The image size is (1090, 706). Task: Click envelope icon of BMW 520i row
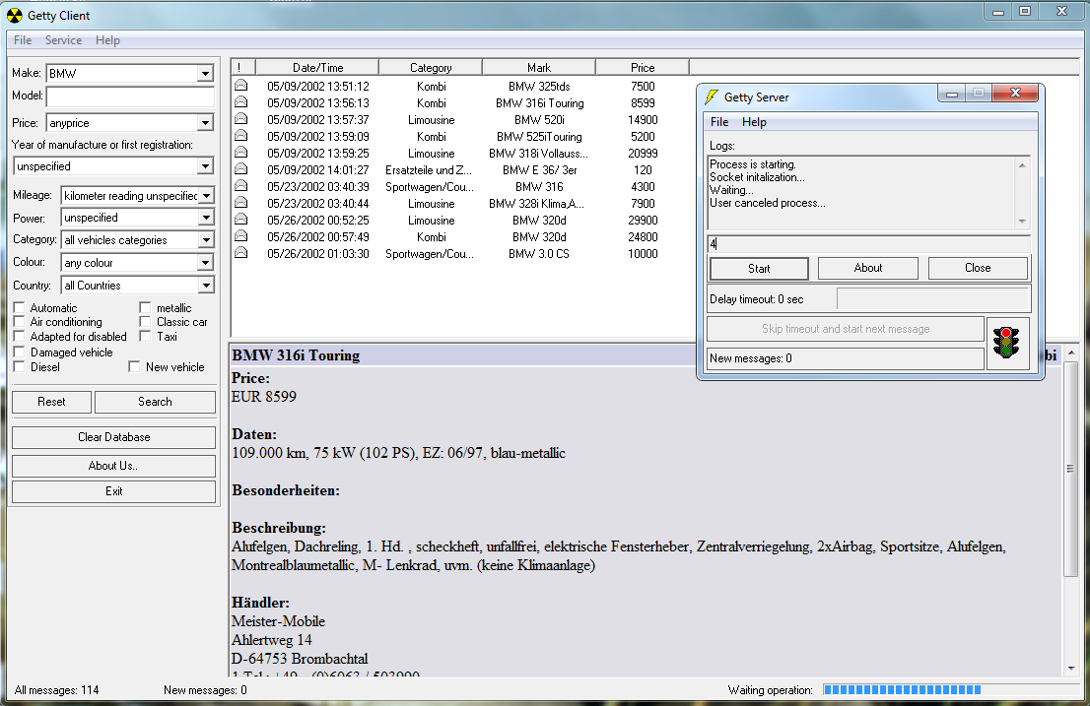tap(240, 119)
